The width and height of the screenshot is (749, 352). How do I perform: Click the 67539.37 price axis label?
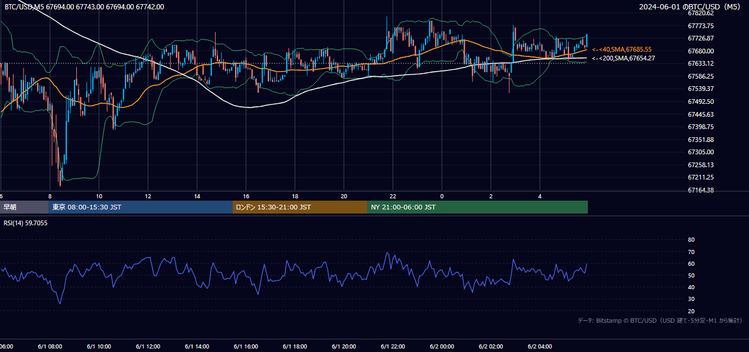[x=700, y=89]
